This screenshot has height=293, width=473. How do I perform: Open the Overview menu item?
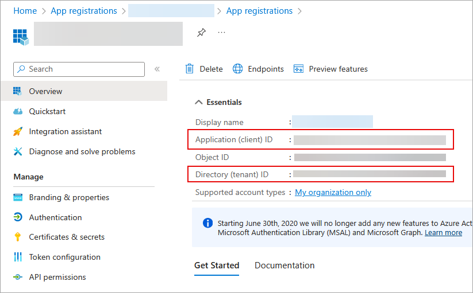[x=84, y=91]
